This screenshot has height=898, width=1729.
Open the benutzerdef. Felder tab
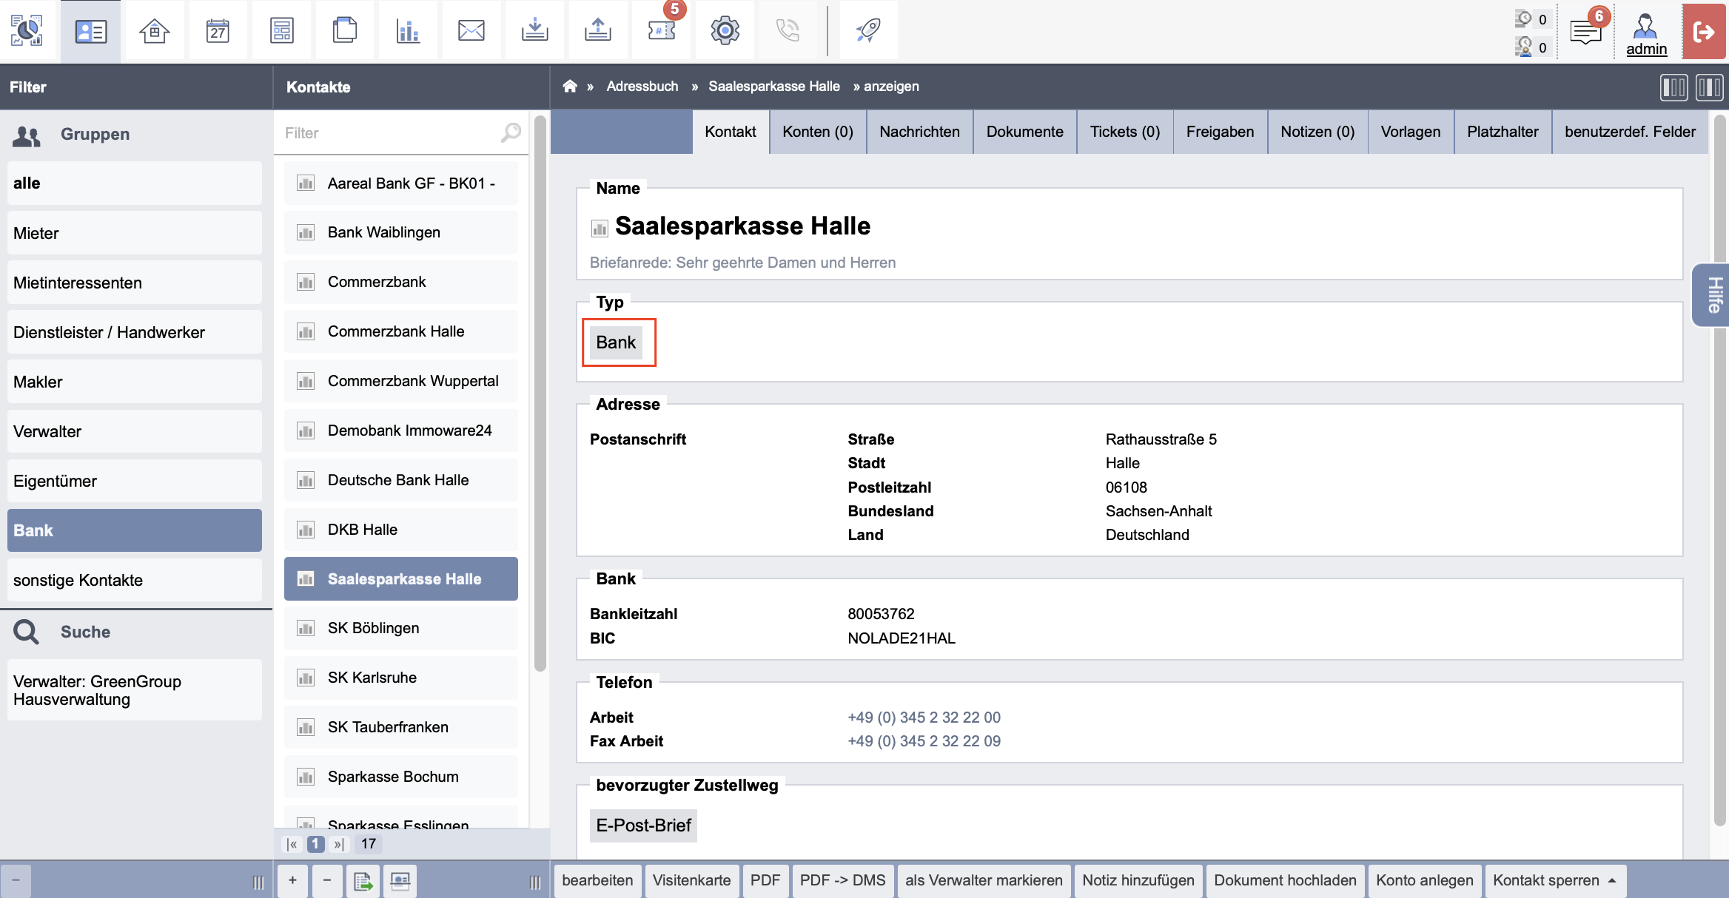click(x=1630, y=132)
